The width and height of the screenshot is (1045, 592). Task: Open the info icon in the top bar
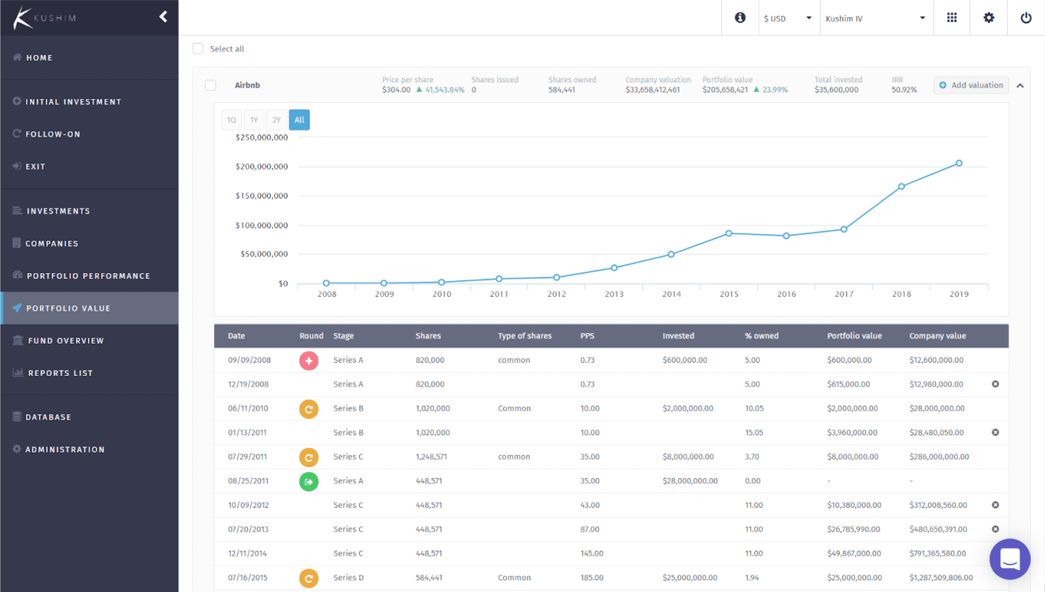click(x=740, y=17)
